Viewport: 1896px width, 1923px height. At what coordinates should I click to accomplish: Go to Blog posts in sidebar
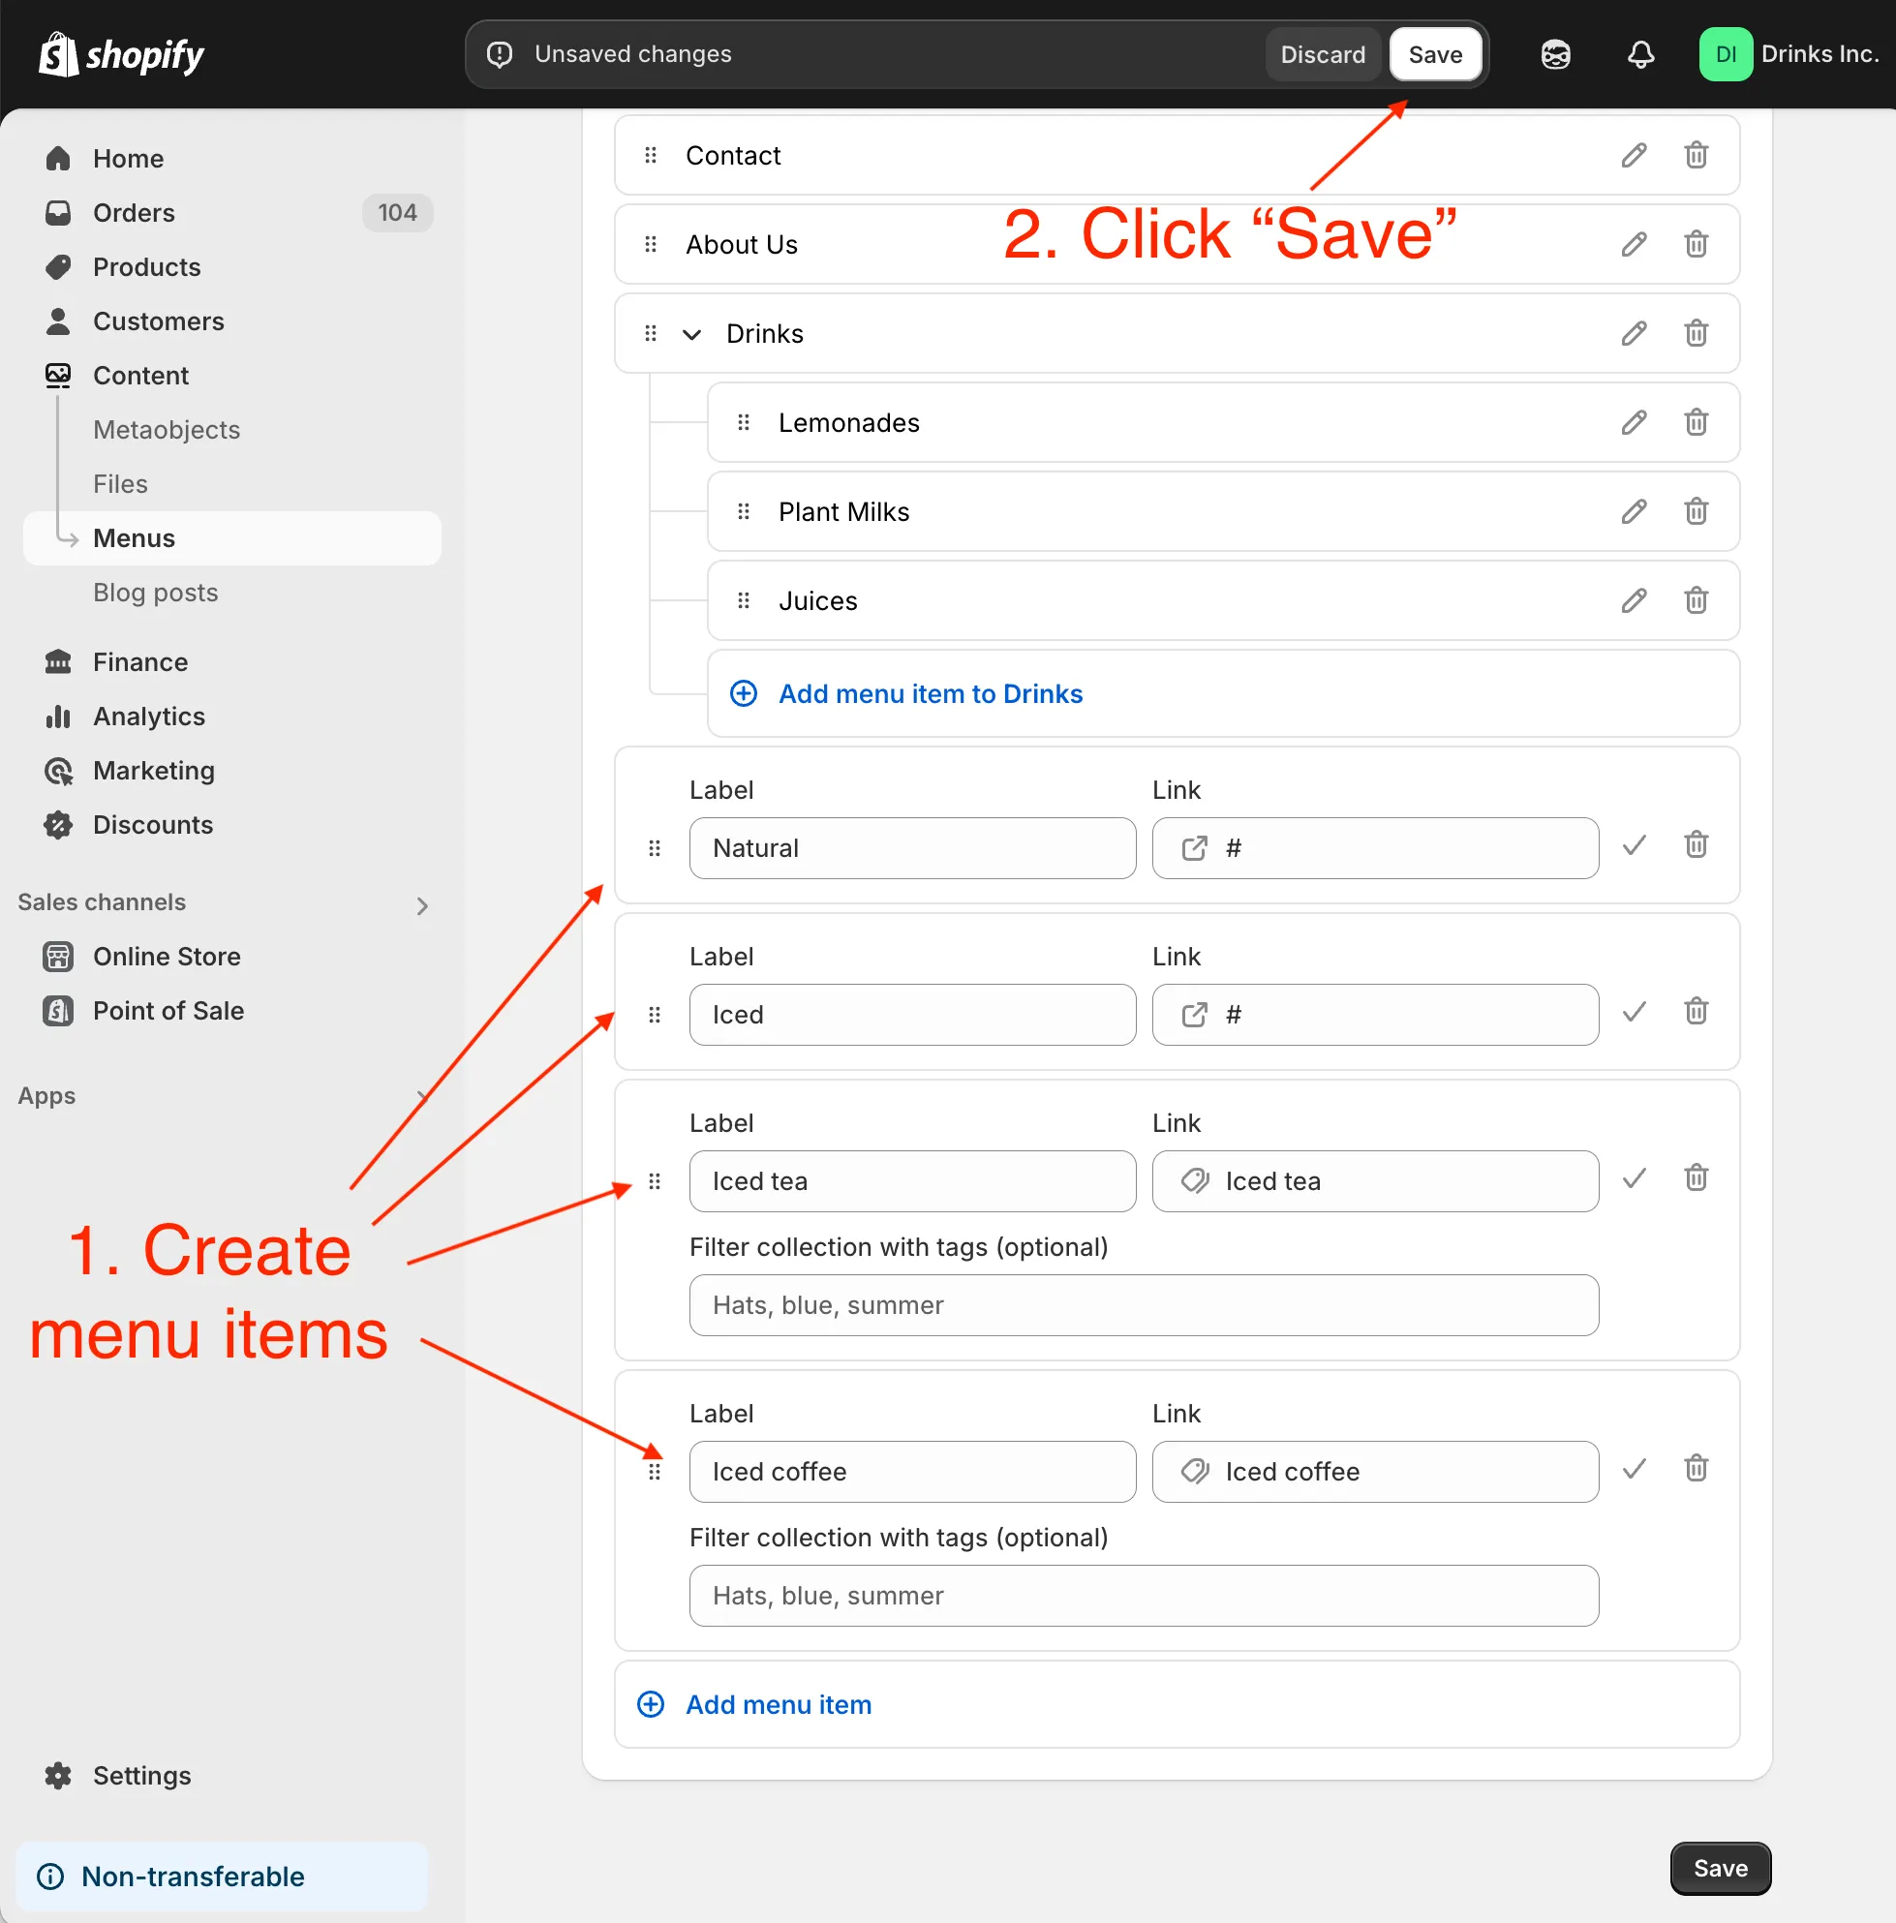tap(155, 593)
